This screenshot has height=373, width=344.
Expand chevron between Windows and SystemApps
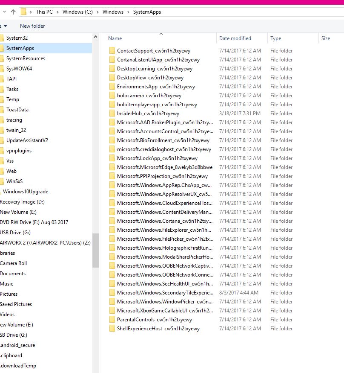tap(128, 12)
